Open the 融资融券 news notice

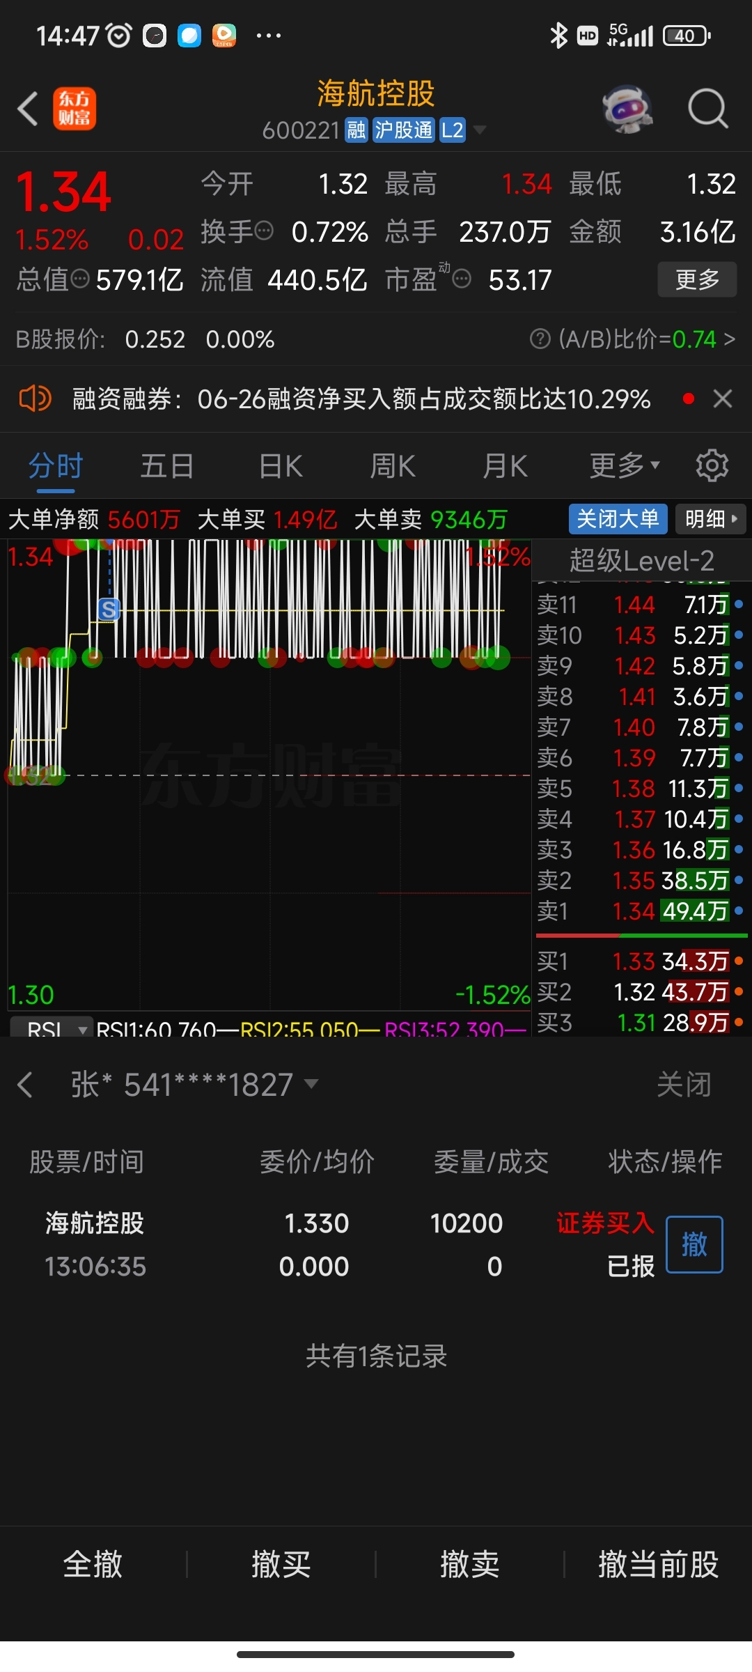pyautogui.click(x=361, y=399)
